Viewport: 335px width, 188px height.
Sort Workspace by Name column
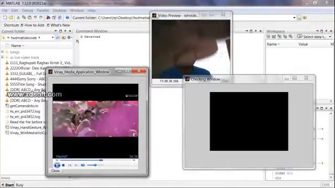[273, 44]
